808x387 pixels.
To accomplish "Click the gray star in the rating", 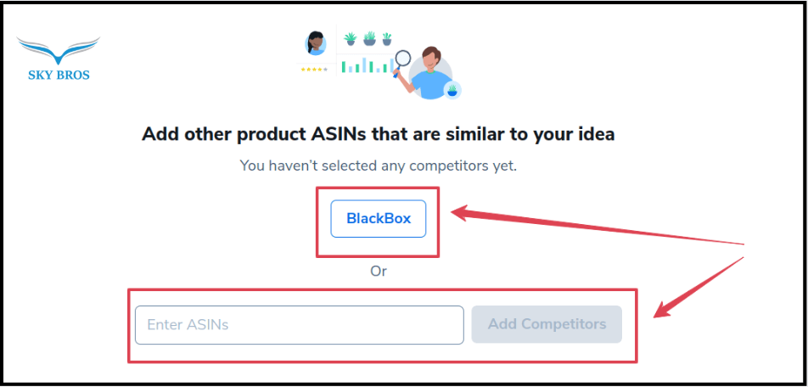I will click(324, 69).
